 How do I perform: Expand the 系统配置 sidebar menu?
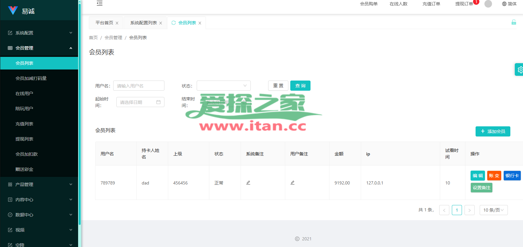pyautogui.click(x=39, y=33)
